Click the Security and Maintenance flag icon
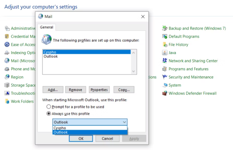The image size is (233, 152). (165, 77)
